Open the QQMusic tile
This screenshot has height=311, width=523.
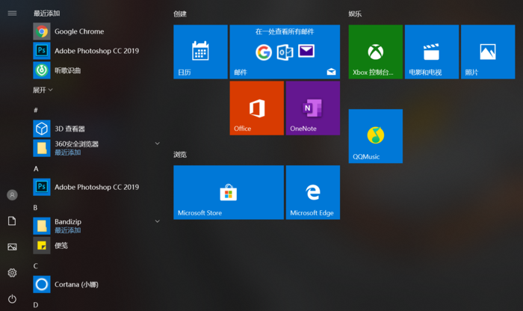[376, 136]
